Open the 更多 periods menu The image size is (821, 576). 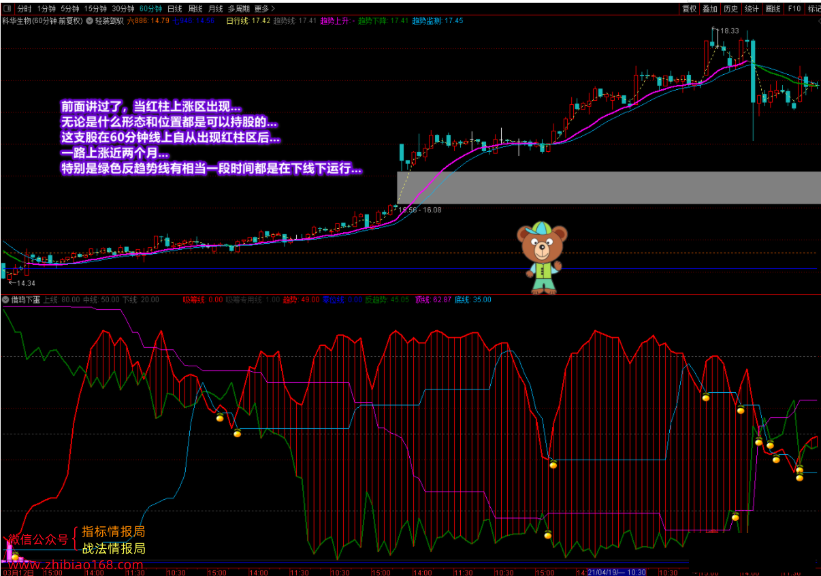point(264,9)
